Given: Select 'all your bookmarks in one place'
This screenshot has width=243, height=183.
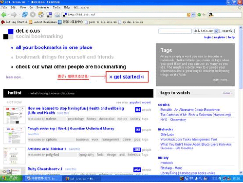Looking at the screenshot, I should 54,47.
